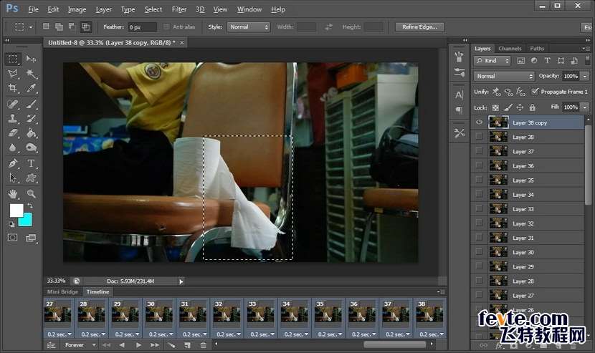595x353 pixels.
Task: Switch to the Mini Bridge tab
Action: click(x=62, y=291)
